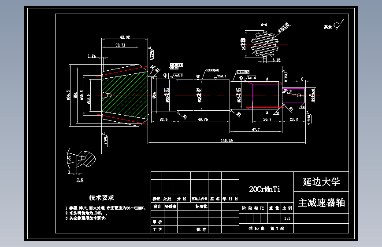This screenshot has height=247, width=382.
Task: Select the 签名 header cell
Action: coord(215,199)
